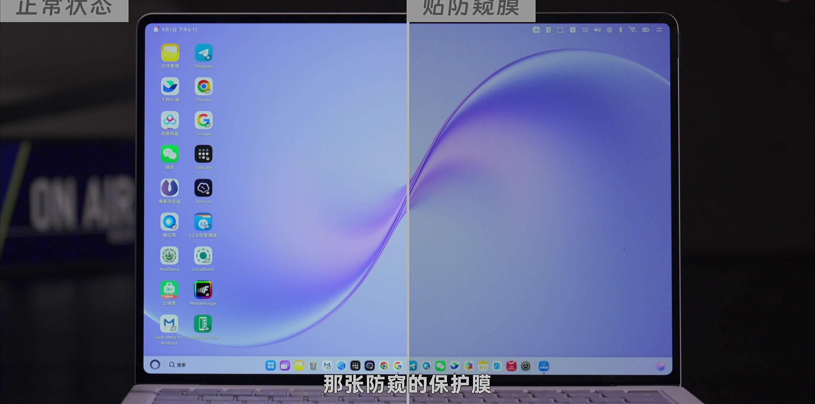The width and height of the screenshot is (815, 404).
Task: Launch the Google desktop app
Action: click(x=203, y=120)
